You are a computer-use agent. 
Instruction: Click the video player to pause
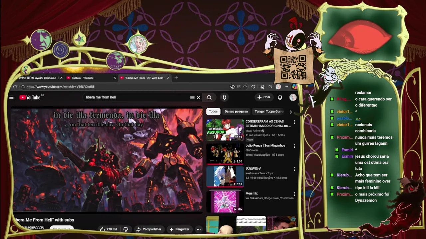coord(106,160)
